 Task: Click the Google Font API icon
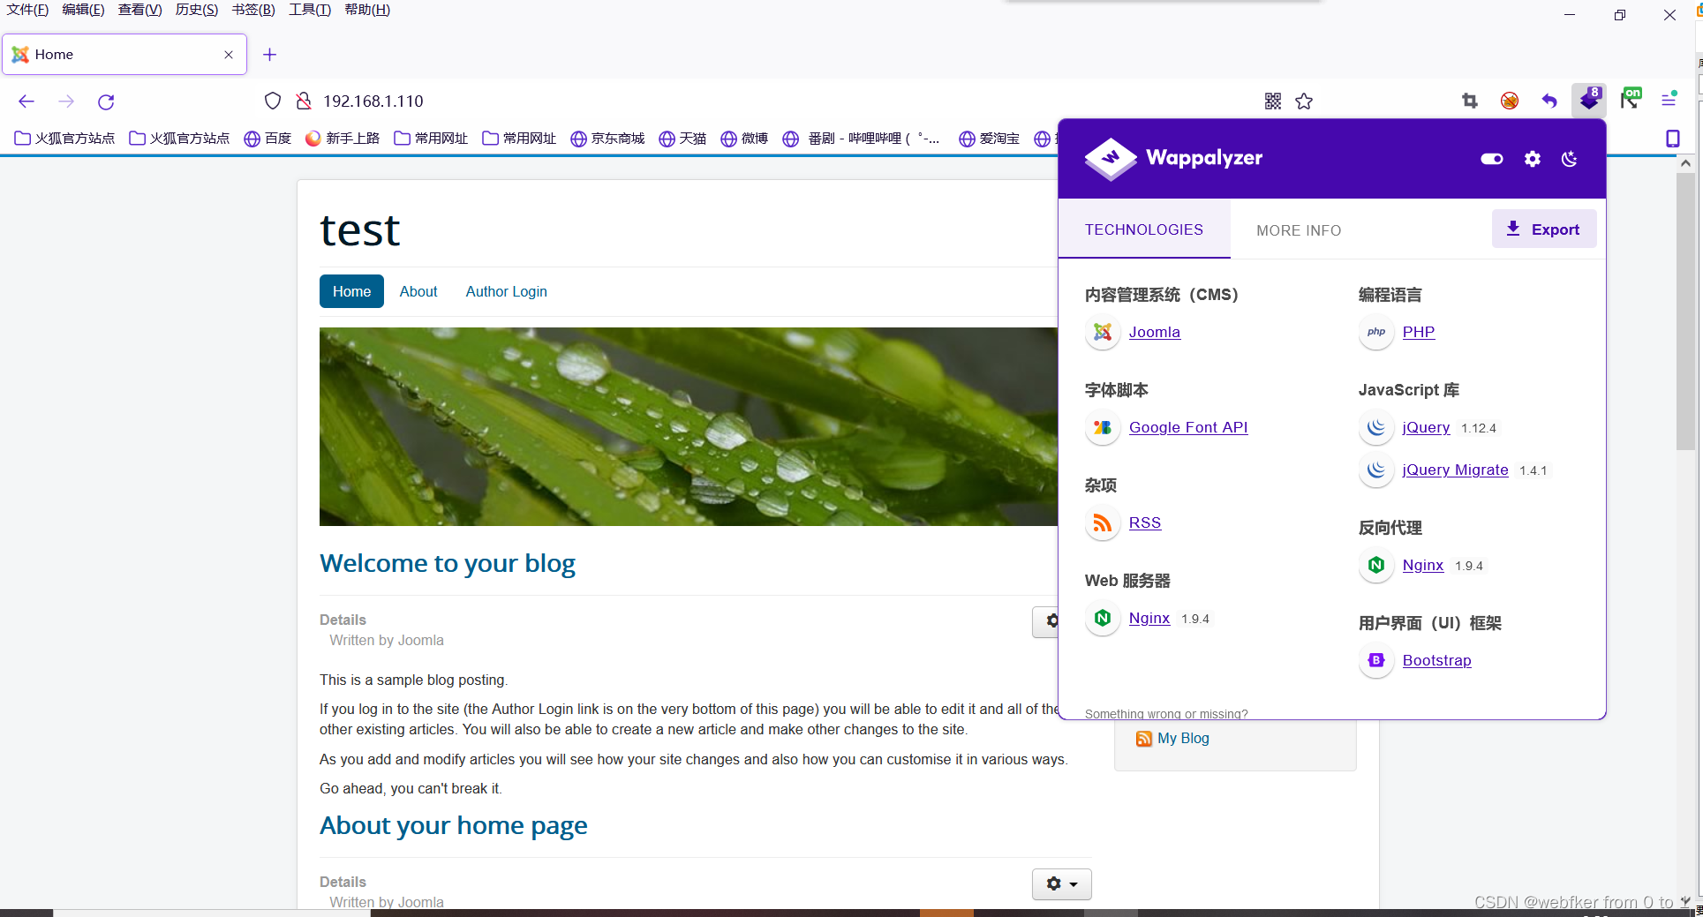click(x=1103, y=427)
